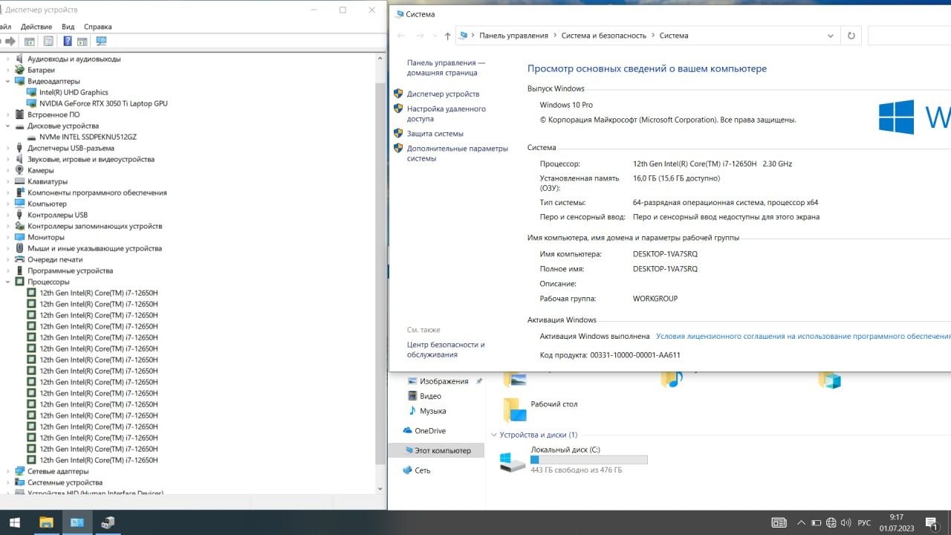Expand the Аудиовходы и аудиовыходы category
The image size is (951, 535).
(8, 59)
